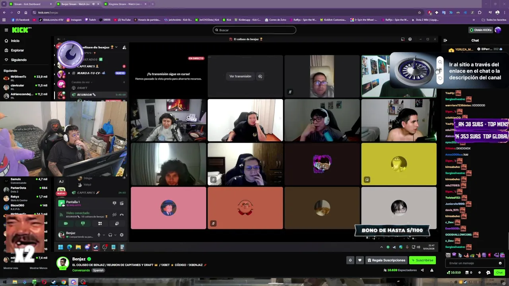509x286 pixels.
Task: Open the Facebook bookmark
Action: (21, 19)
